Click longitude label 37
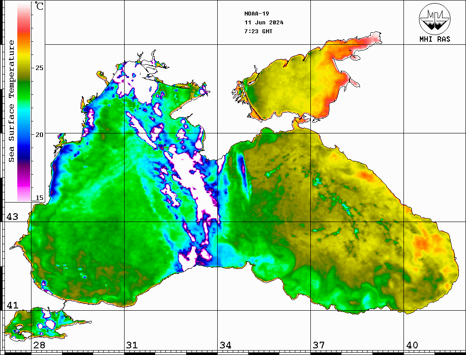Viewport: 466px width, 355px height. (x=319, y=345)
